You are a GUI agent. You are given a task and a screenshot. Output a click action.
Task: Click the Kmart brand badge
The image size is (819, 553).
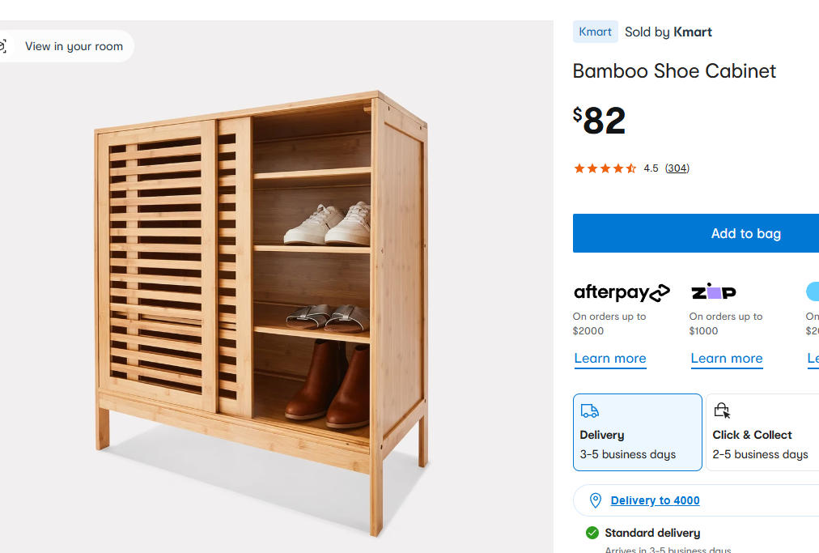(x=595, y=32)
